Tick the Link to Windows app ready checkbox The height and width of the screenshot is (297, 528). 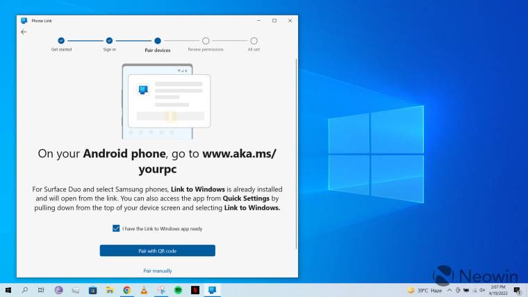click(x=116, y=228)
